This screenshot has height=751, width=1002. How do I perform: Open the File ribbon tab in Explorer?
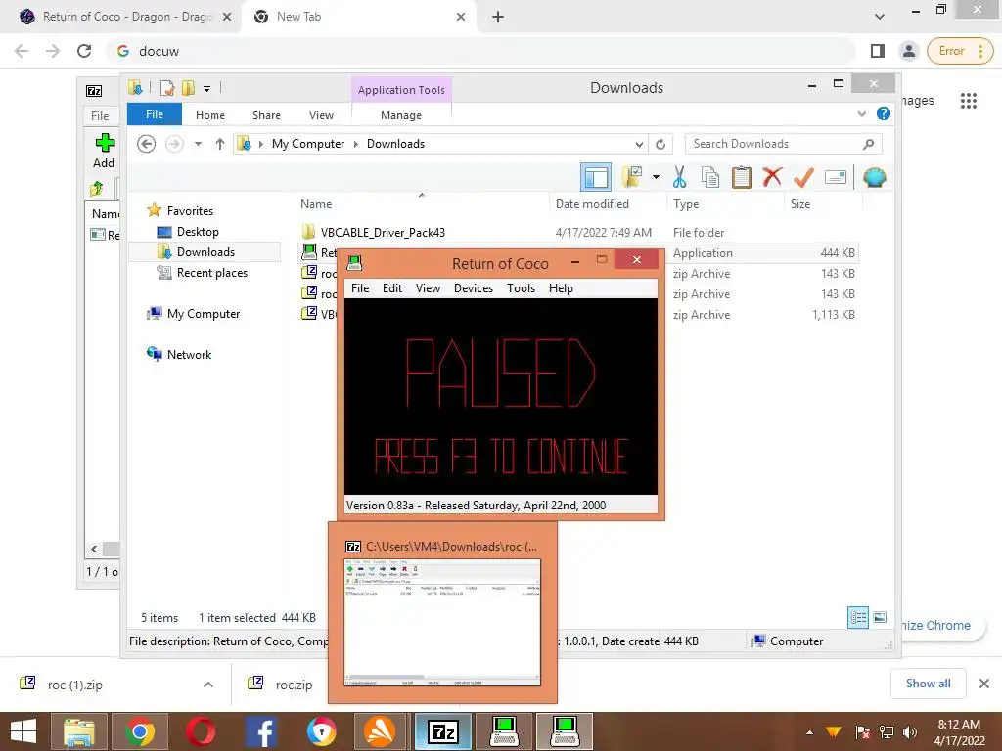click(155, 114)
